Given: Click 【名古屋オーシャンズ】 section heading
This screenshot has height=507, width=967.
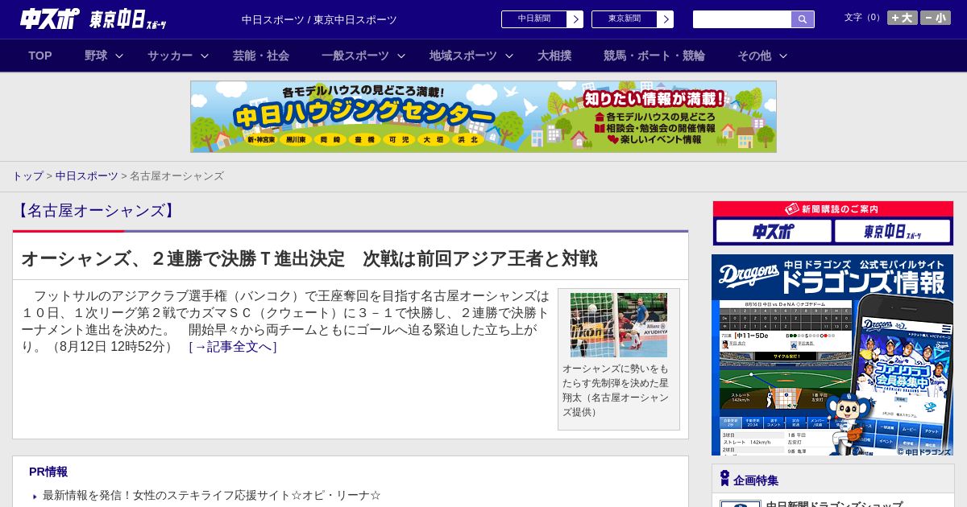Looking at the screenshot, I should [x=96, y=211].
